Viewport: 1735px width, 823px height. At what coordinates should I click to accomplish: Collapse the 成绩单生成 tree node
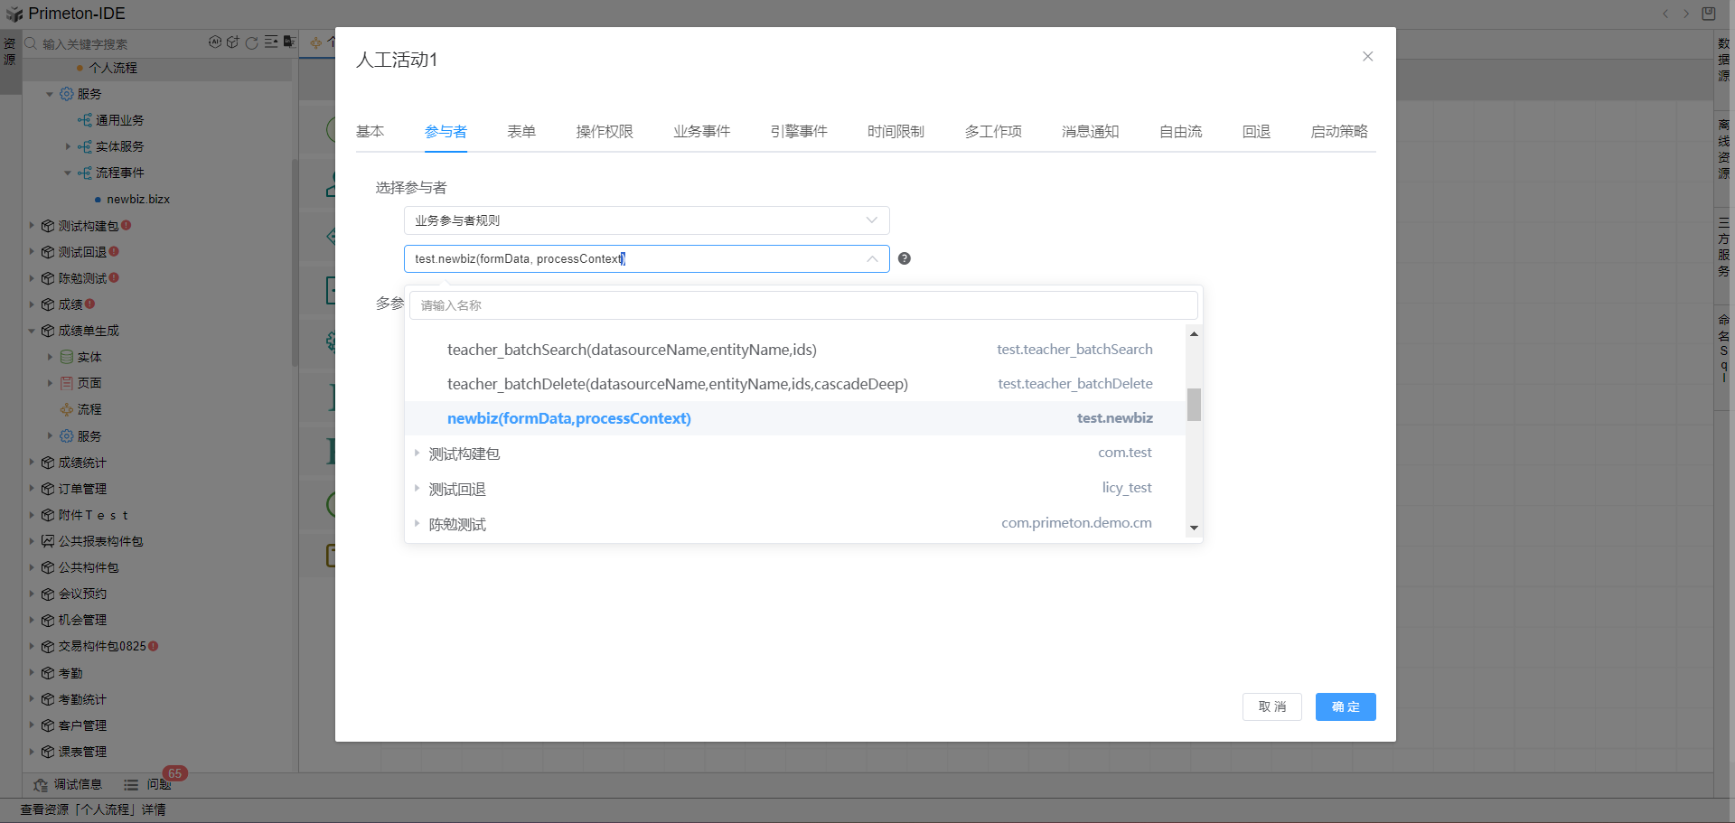[32, 331]
